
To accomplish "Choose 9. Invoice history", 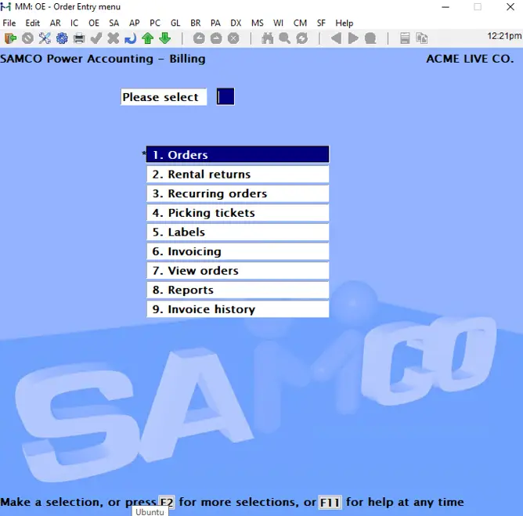I will [237, 309].
